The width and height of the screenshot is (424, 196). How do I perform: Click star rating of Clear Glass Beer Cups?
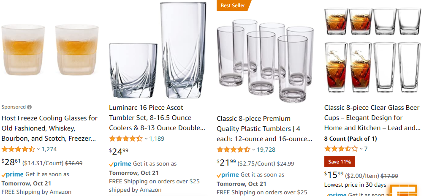point(341,149)
